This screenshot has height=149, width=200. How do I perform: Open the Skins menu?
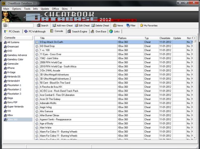coord(64,9)
